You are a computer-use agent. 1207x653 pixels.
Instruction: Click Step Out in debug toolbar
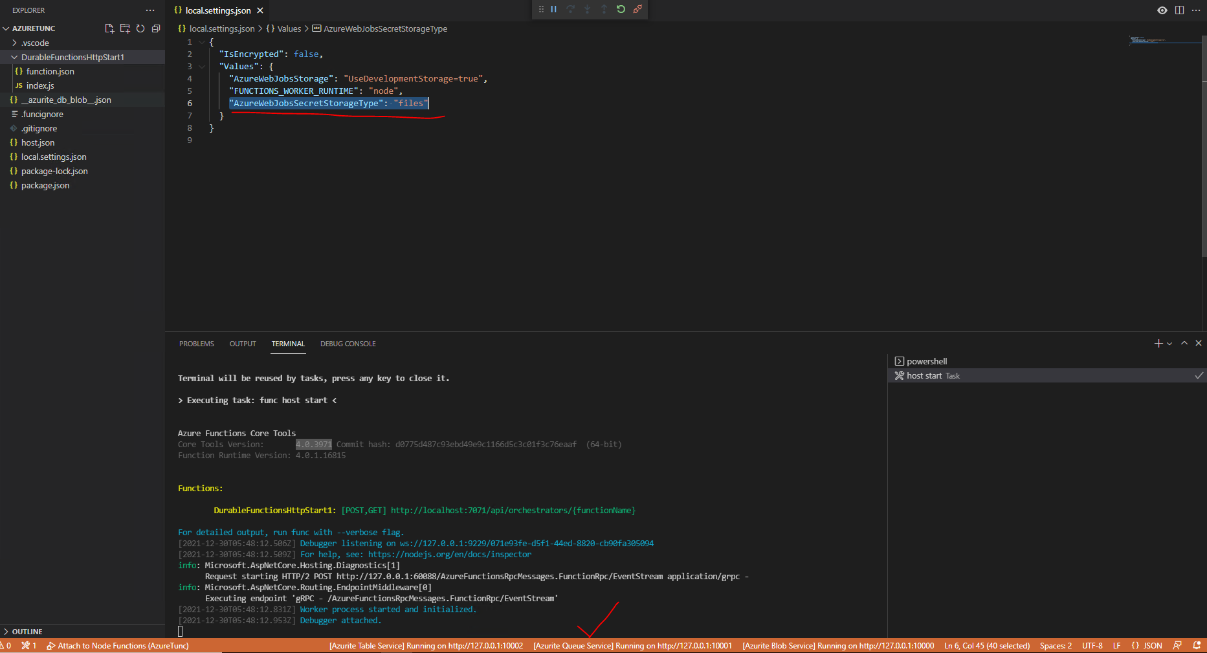coord(604,9)
